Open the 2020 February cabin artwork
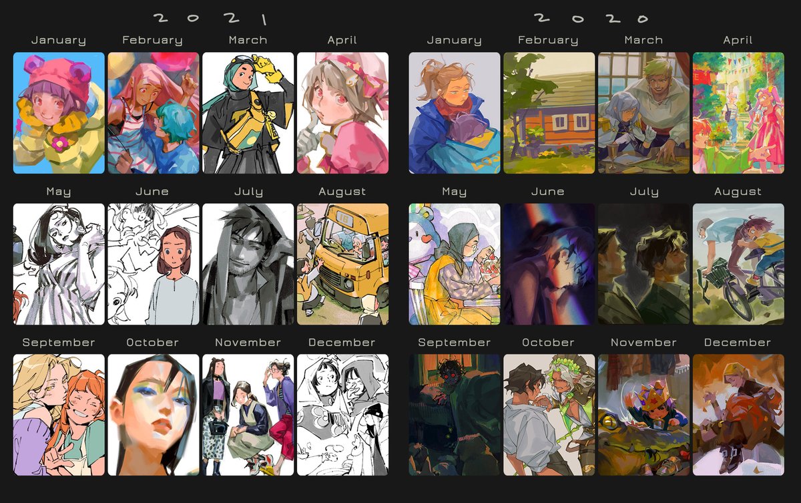 point(549,114)
